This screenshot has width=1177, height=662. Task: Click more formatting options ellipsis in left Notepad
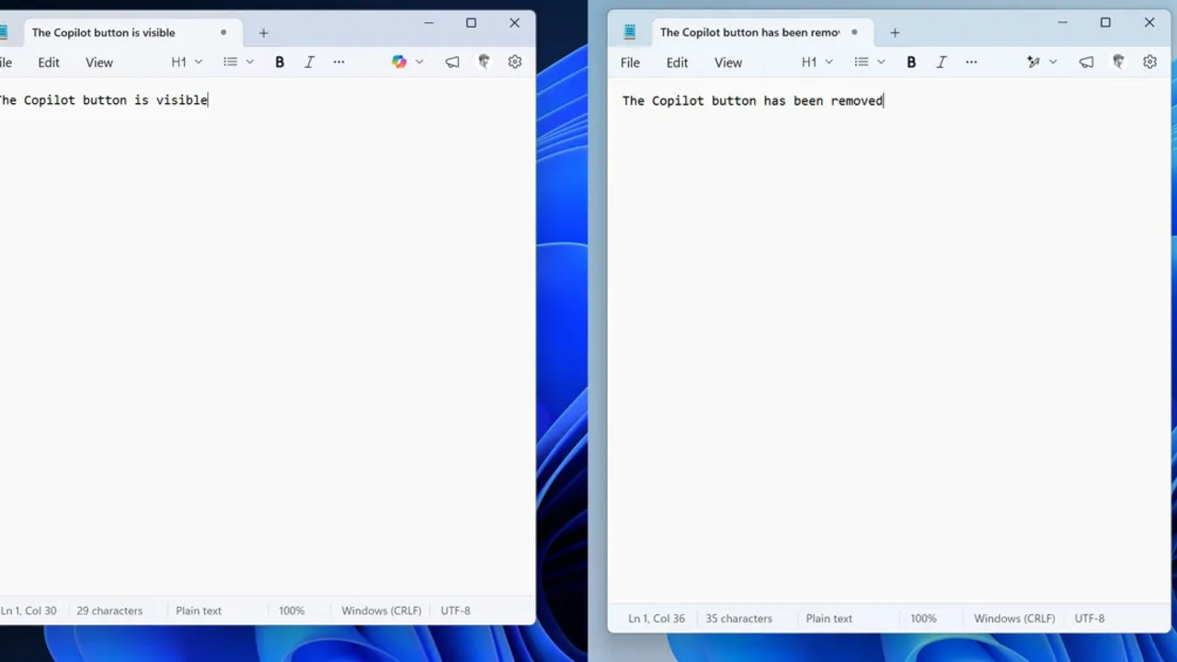[x=338, y=62]
